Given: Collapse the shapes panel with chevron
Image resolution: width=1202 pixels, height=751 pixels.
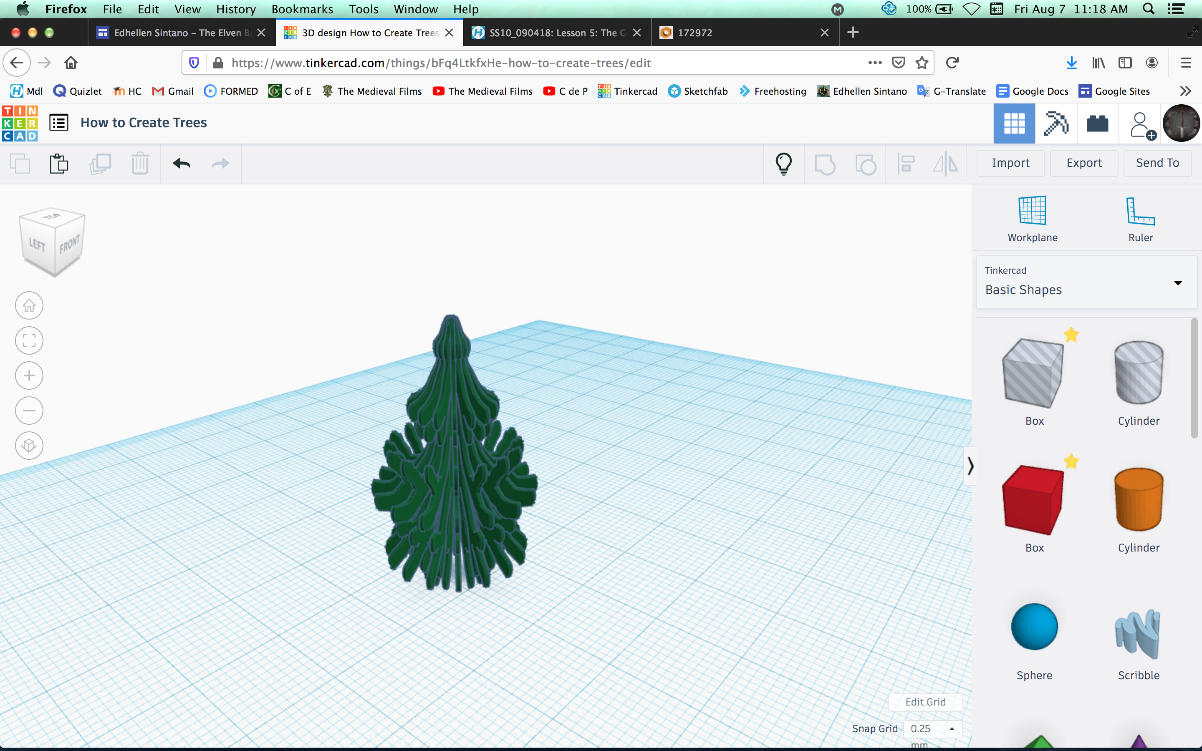Looking at the screenshot, I should 970,466.
